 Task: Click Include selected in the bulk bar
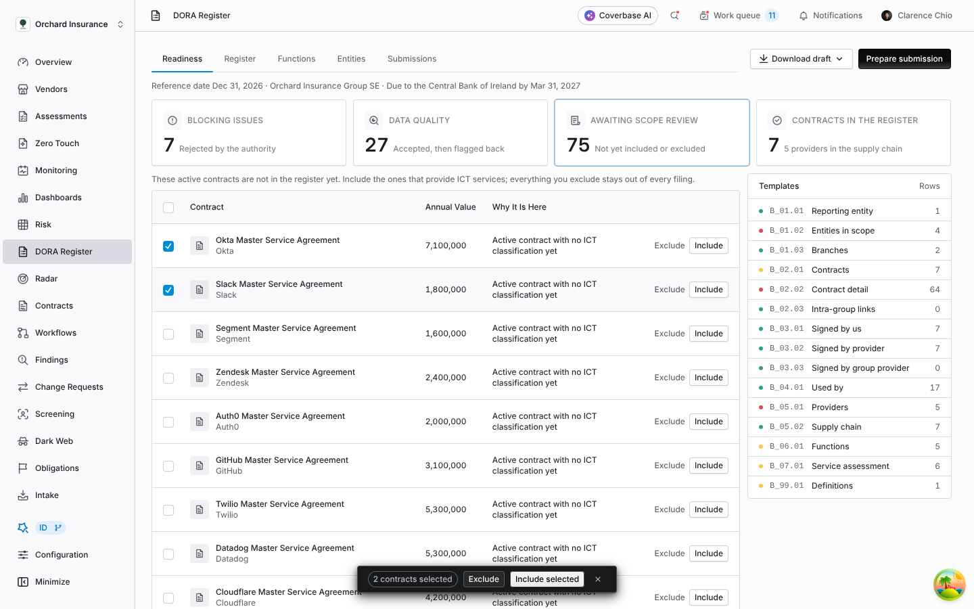point(547,579)
